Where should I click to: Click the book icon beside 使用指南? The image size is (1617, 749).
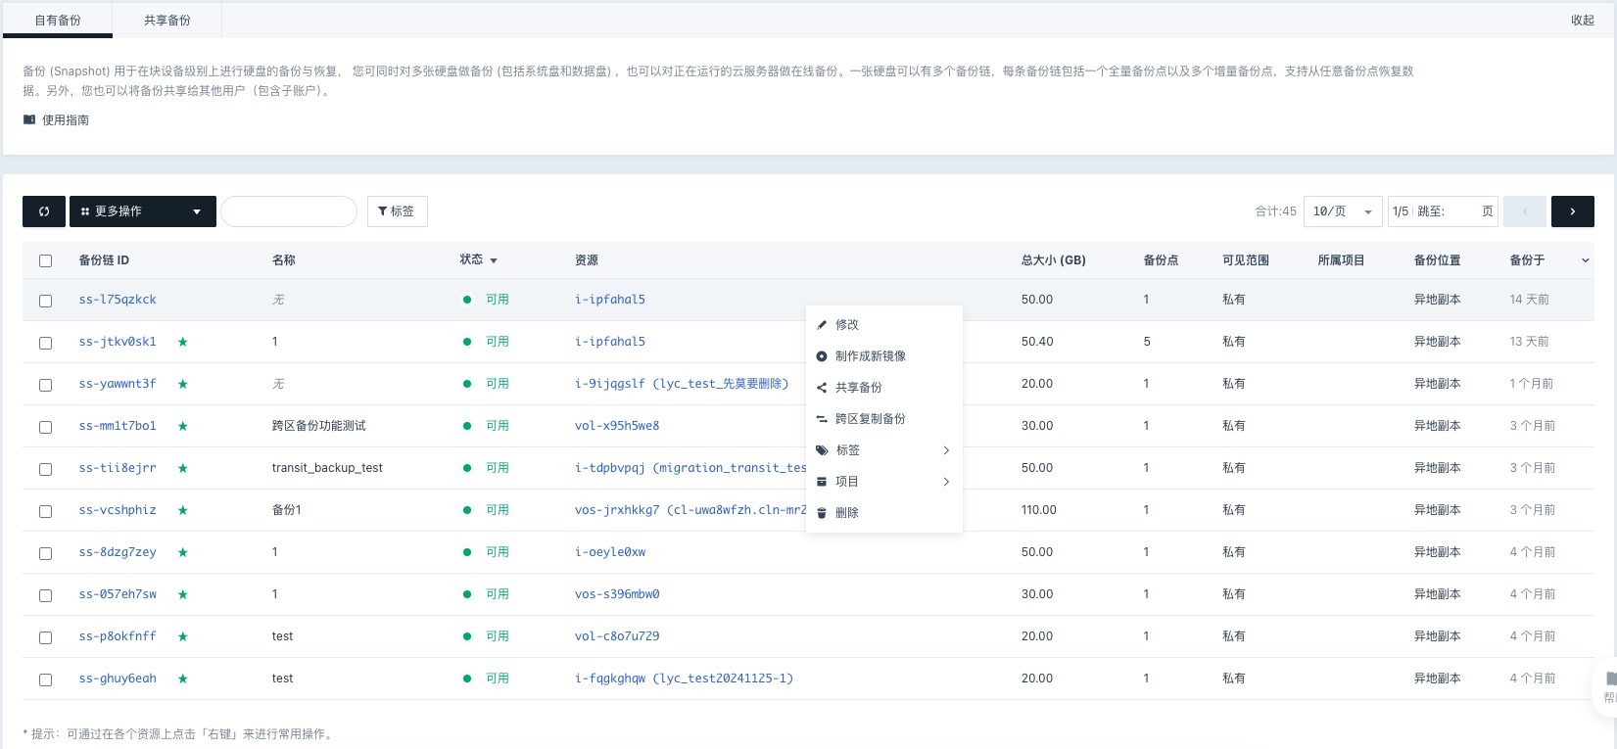point(29,120)
